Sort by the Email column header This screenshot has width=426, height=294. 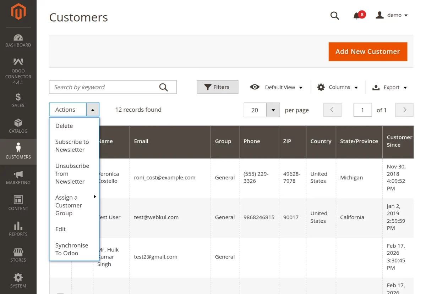tap(170, 142)
